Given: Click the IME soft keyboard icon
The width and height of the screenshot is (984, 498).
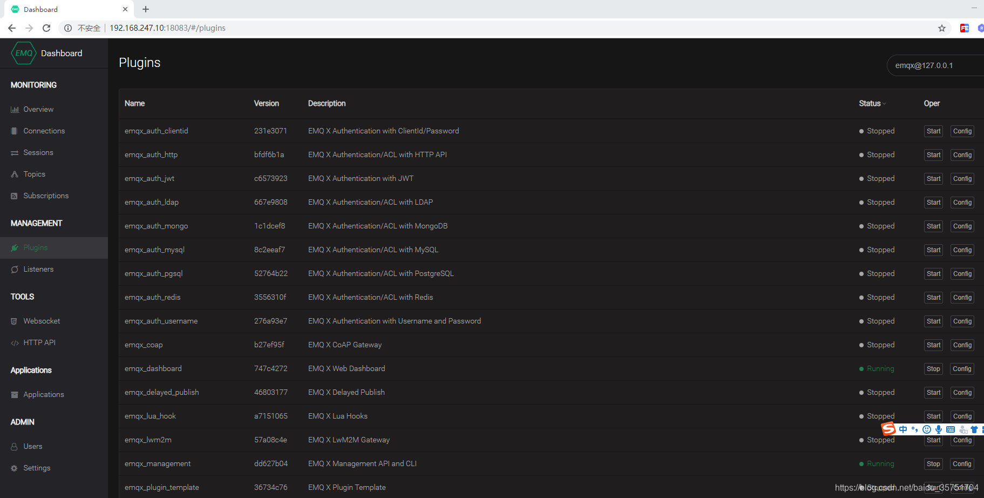Looking at the screenshot, I should pos(951,429).
